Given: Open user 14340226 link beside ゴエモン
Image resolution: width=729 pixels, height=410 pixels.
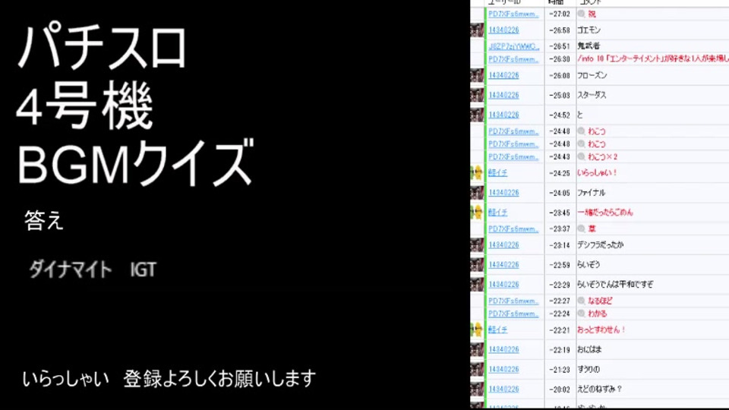Looking at the screenshot, I should pos(503,30).
